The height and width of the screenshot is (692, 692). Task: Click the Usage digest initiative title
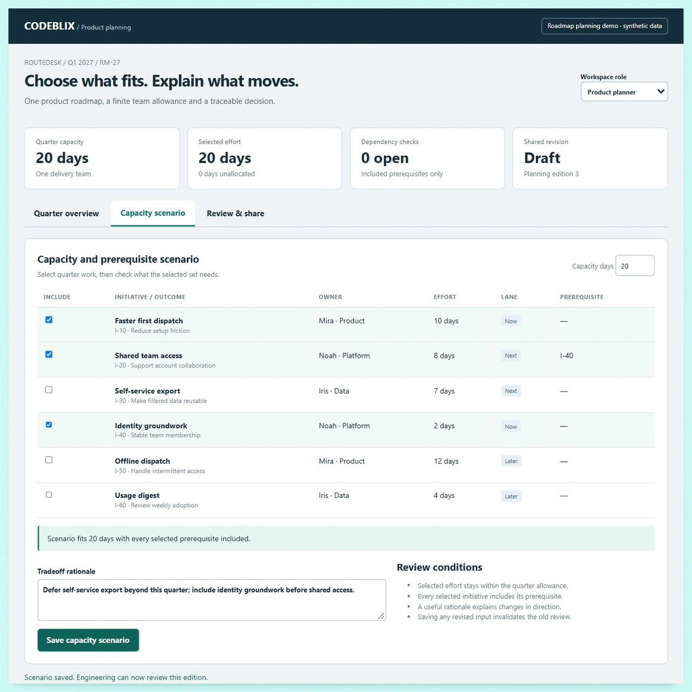pyautogui.click(x=137, y=495)
